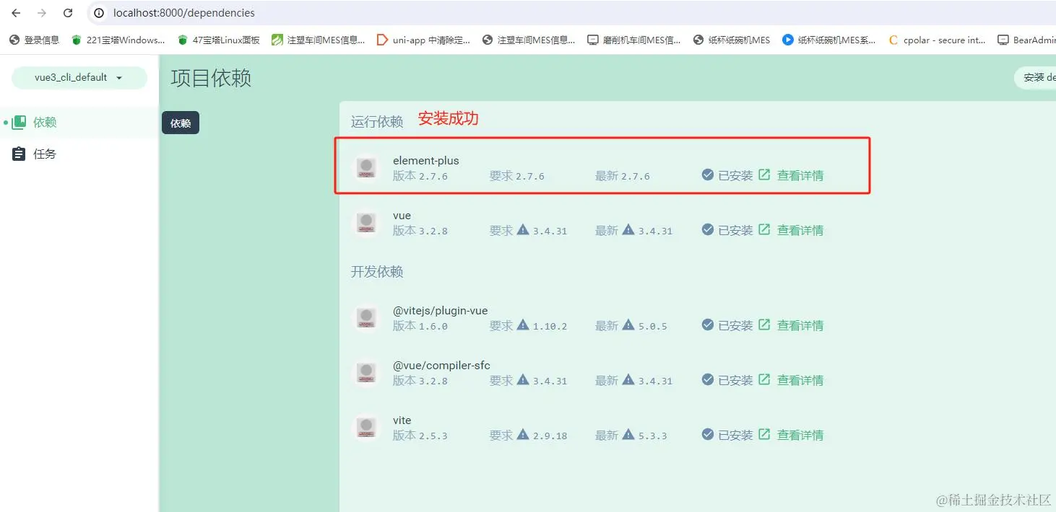Click the warning triangle beside vue 最新 3.4.31
Screen dimensions: 1056x512
click(x=628, y=229)
